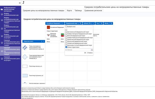This screenshot has width=155, height=99.
Task: Open the Сравнение регионов tab
Action: [x=93, y=10]
